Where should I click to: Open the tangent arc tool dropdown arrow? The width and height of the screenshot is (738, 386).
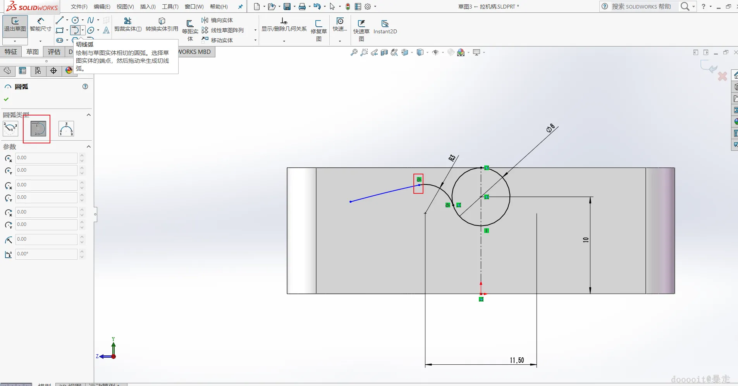tap(83, 30)
